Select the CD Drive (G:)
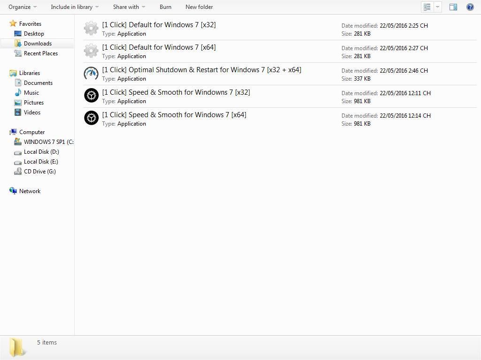Screen dimensions: 481x360 tap(39, 172)
